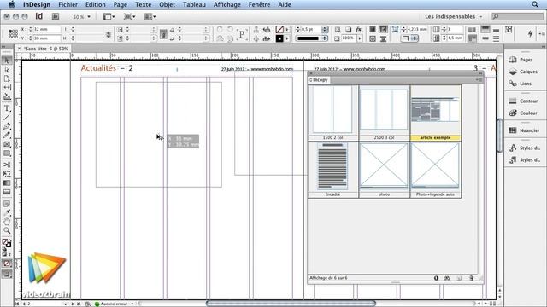Screen dimensions: 547x307
Task: Select the Hand tool
Action: (7, 222)
